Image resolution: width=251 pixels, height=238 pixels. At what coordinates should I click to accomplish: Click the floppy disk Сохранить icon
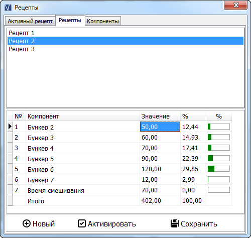(x=175, y=223)
